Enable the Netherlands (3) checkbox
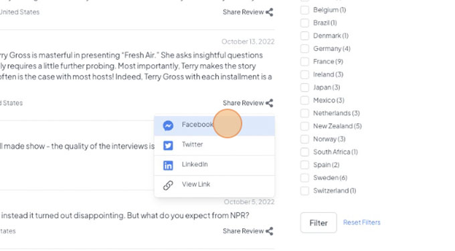The width and height of the screenshot is (455, 251). pyautogui.click(x=304, y=113)
